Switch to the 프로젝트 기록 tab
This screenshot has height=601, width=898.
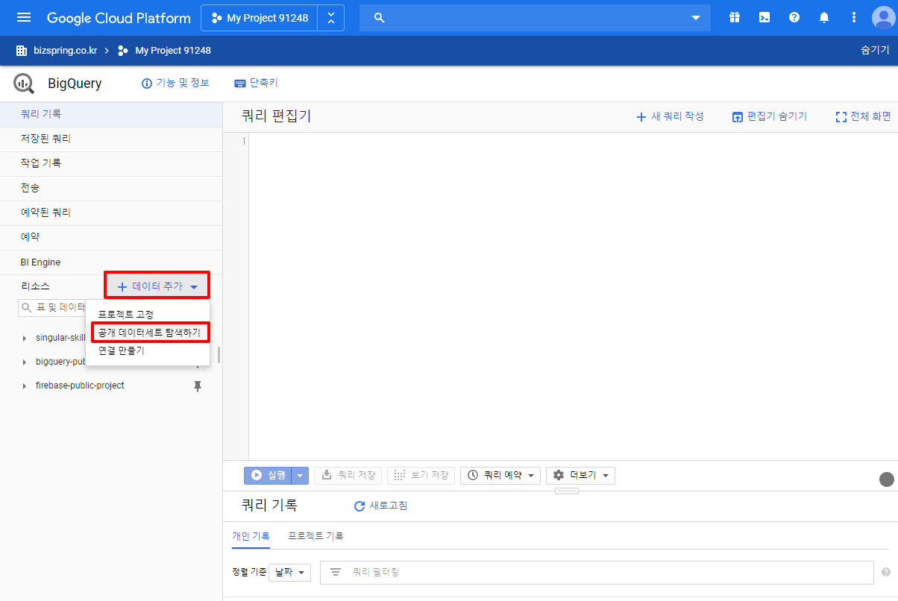pos(315,536)
